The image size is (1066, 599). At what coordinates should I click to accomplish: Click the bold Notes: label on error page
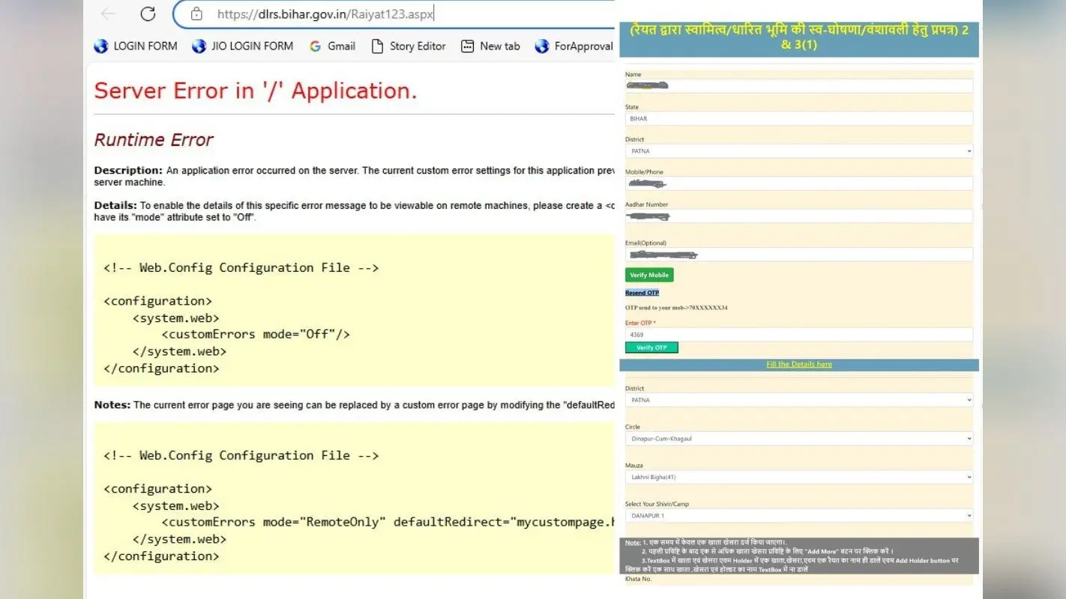tap(112, 404)
